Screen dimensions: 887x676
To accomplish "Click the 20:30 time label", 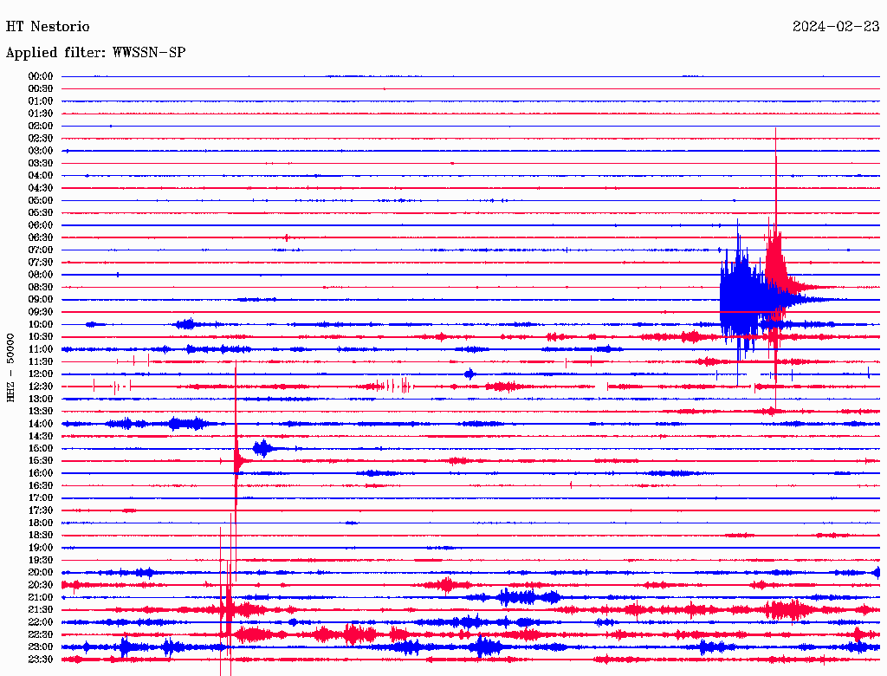I will (x=41, y=585).
